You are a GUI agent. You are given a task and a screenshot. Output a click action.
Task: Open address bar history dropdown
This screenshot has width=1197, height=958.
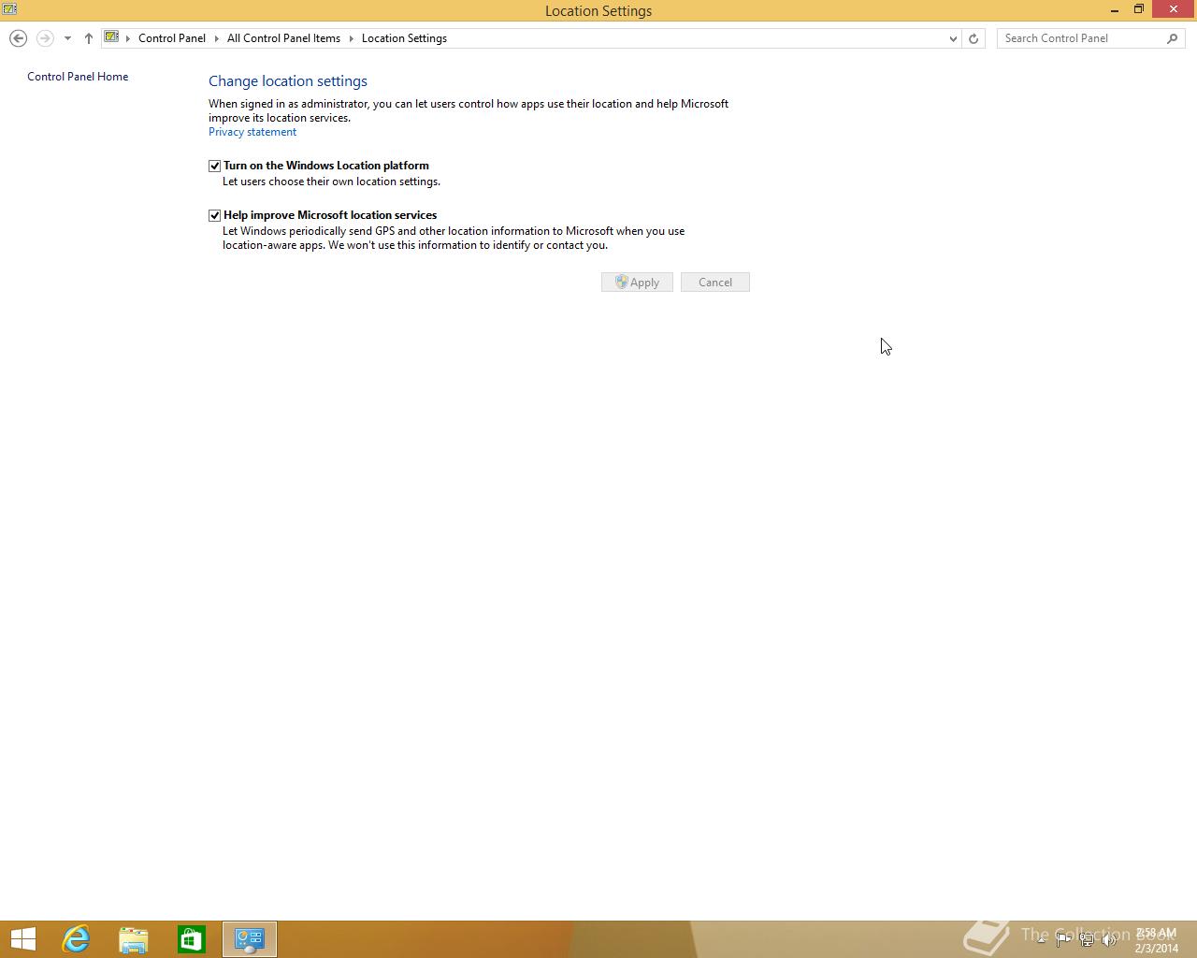tap(953, 38)
